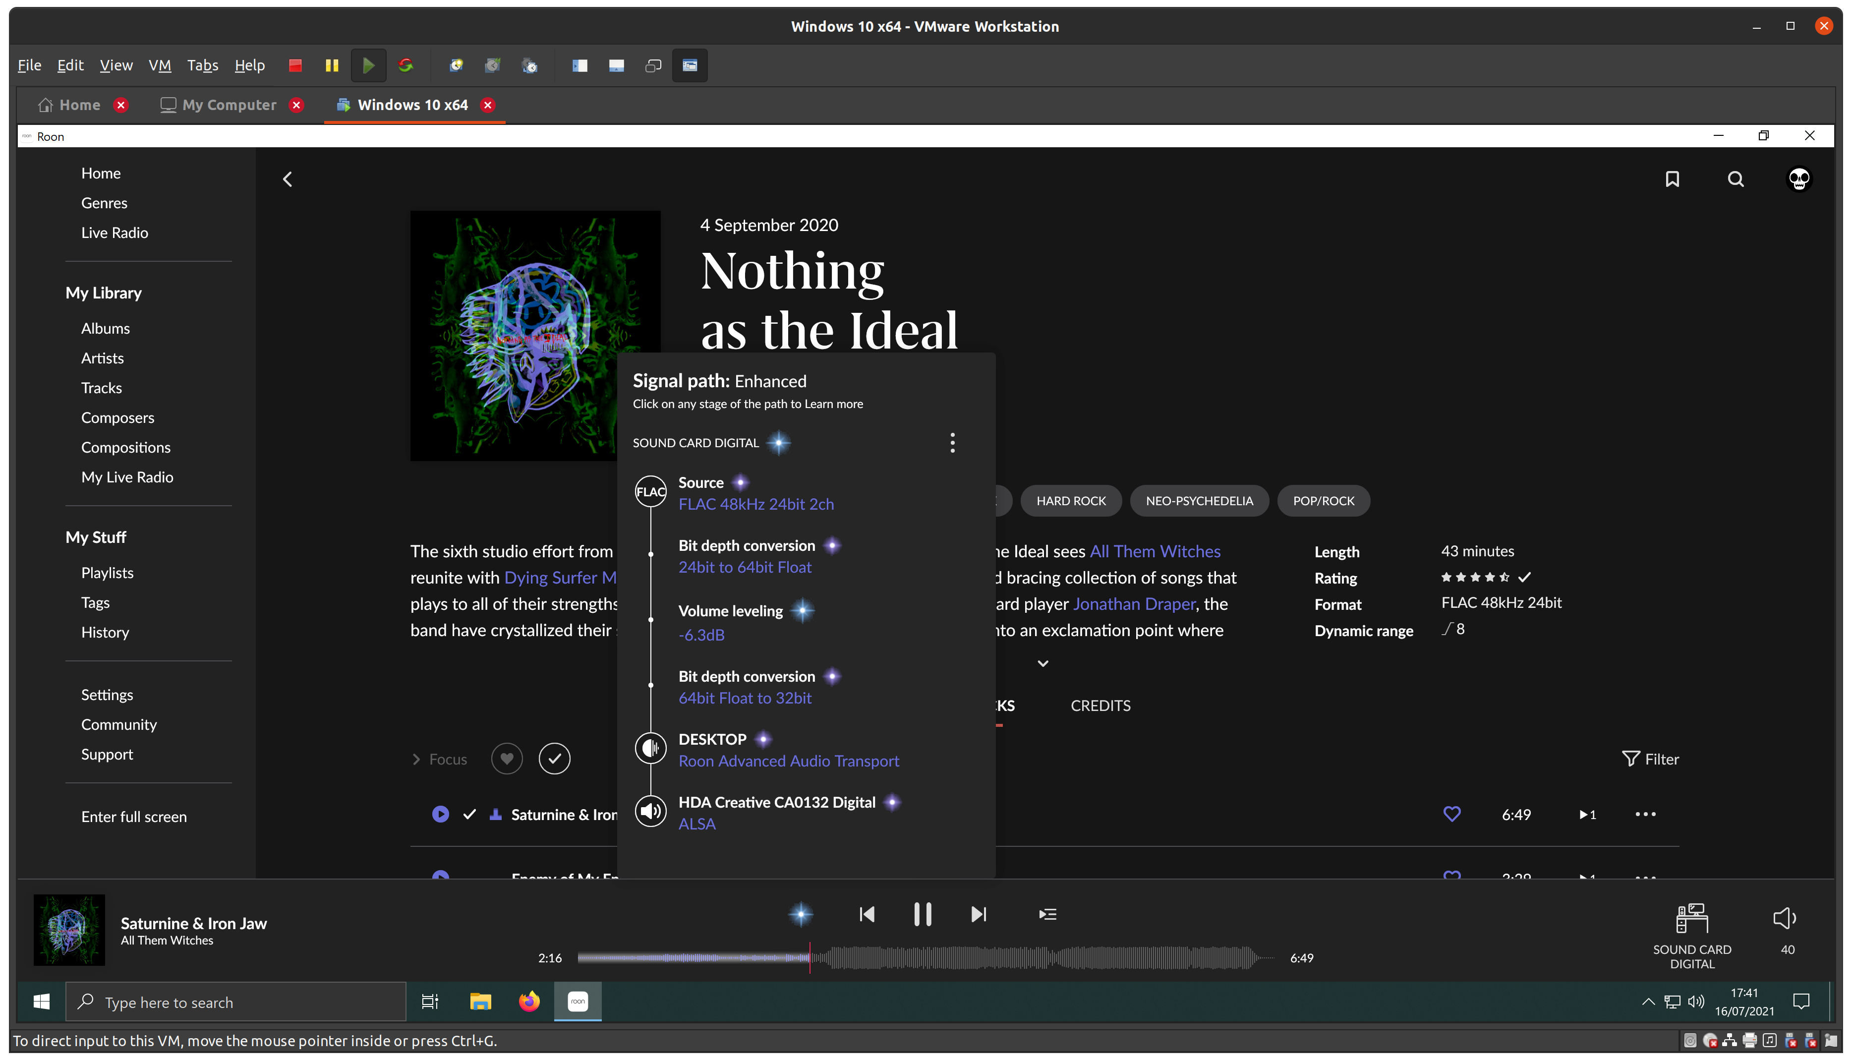Skip to next track
Image resolution: width=1852 pixels, height=1062 pixels.
(979, 914)
